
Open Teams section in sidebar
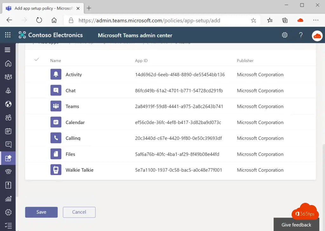[x=8, y=77]
